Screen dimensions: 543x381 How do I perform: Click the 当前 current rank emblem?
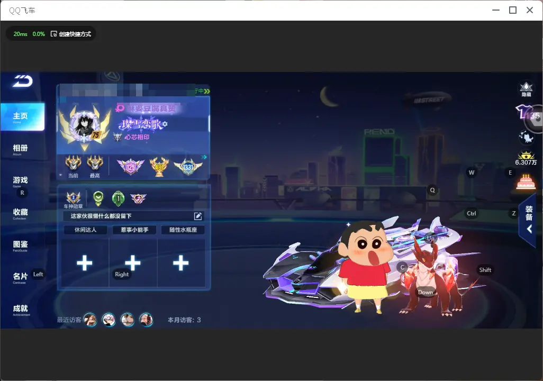pyautogui.click(x=74, y=163)
